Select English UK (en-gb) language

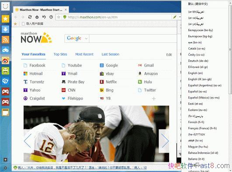[200, 79]
